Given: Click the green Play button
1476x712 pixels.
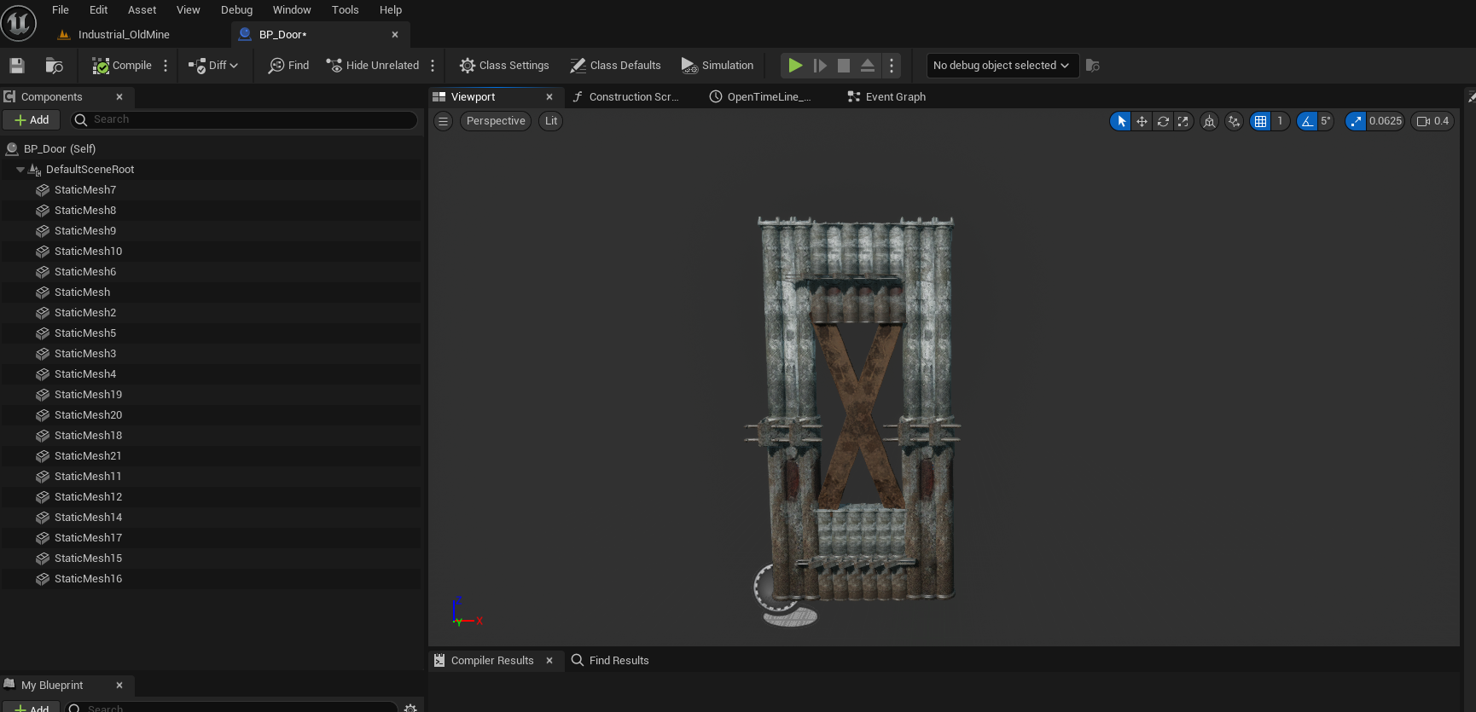Looking at the screenshot, I should [794, 66].
